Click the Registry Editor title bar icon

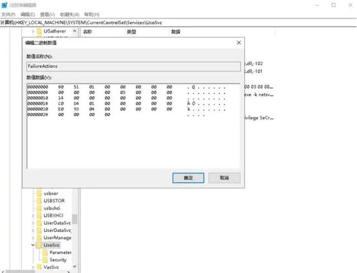(x=4, y=5)
